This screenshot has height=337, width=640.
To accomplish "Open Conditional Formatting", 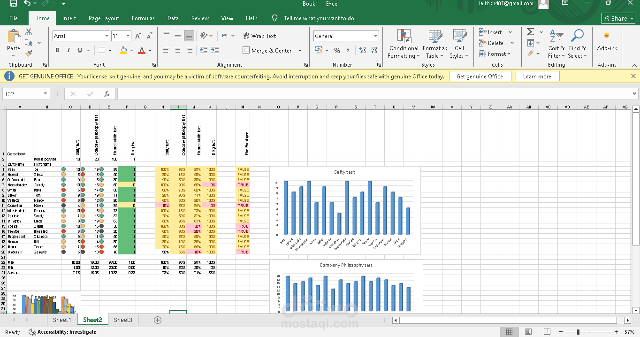I will point(403,44).
